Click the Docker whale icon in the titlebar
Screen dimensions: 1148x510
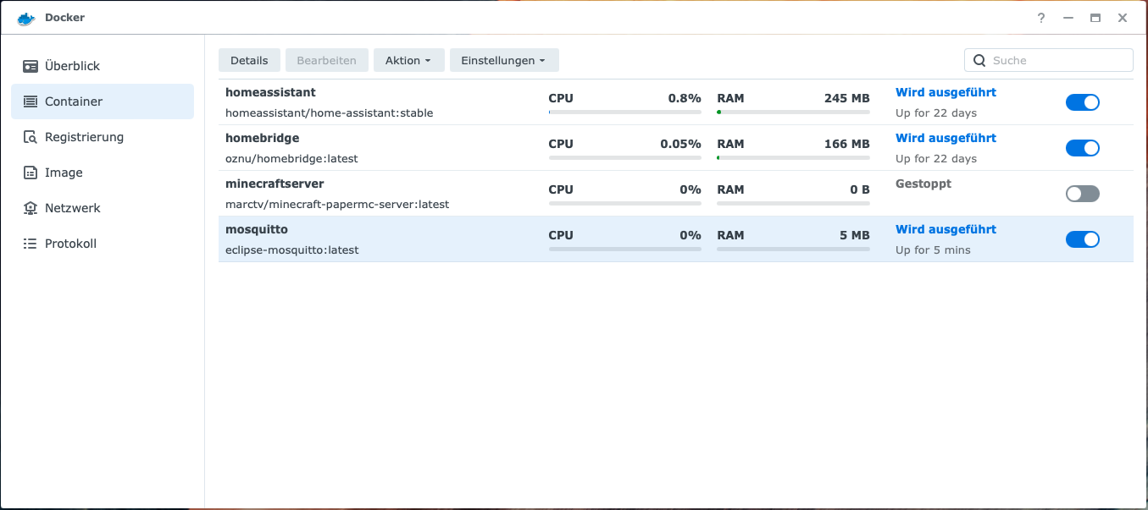point(24,16)
